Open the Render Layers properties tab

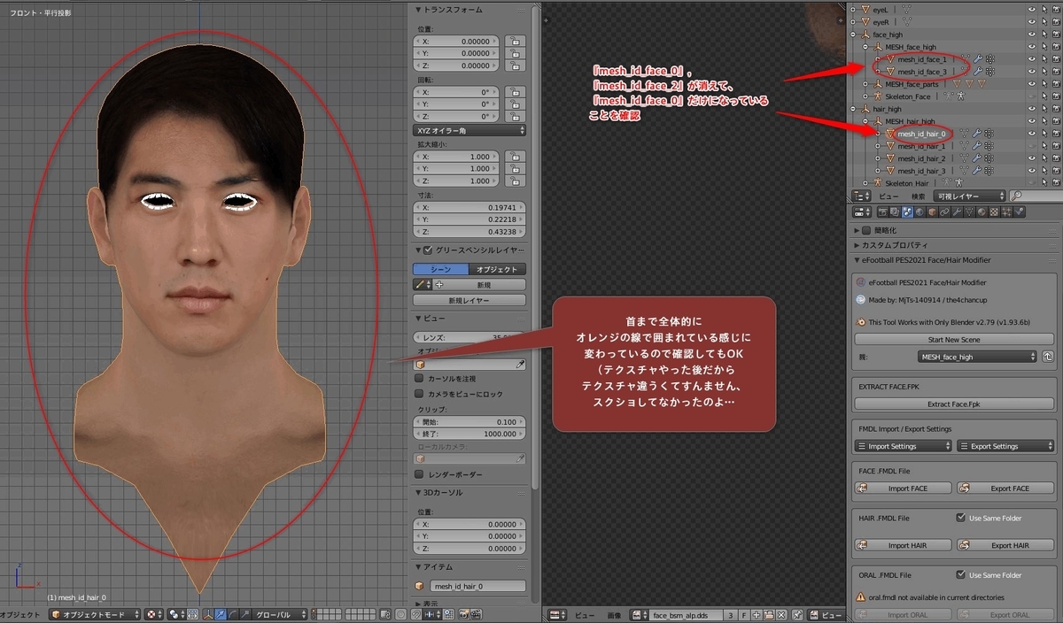(x=895, y=212)
